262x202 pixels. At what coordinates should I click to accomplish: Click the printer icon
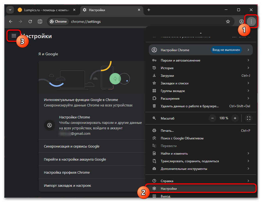point(154,131)
